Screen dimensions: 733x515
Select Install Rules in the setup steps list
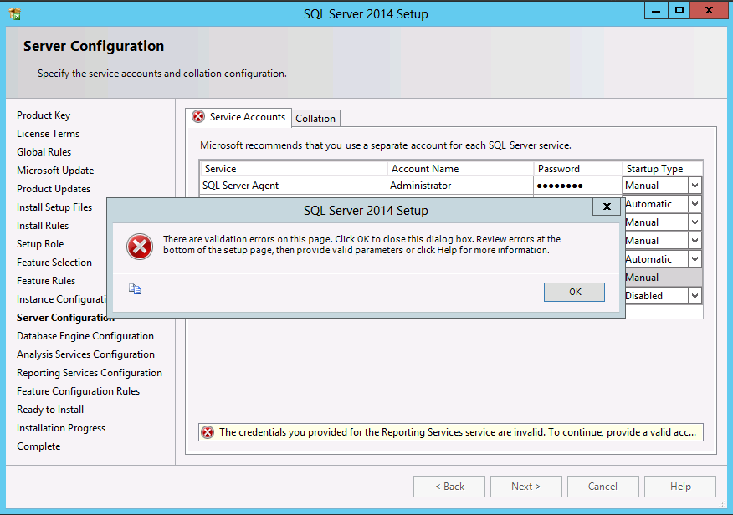(43, 226)
